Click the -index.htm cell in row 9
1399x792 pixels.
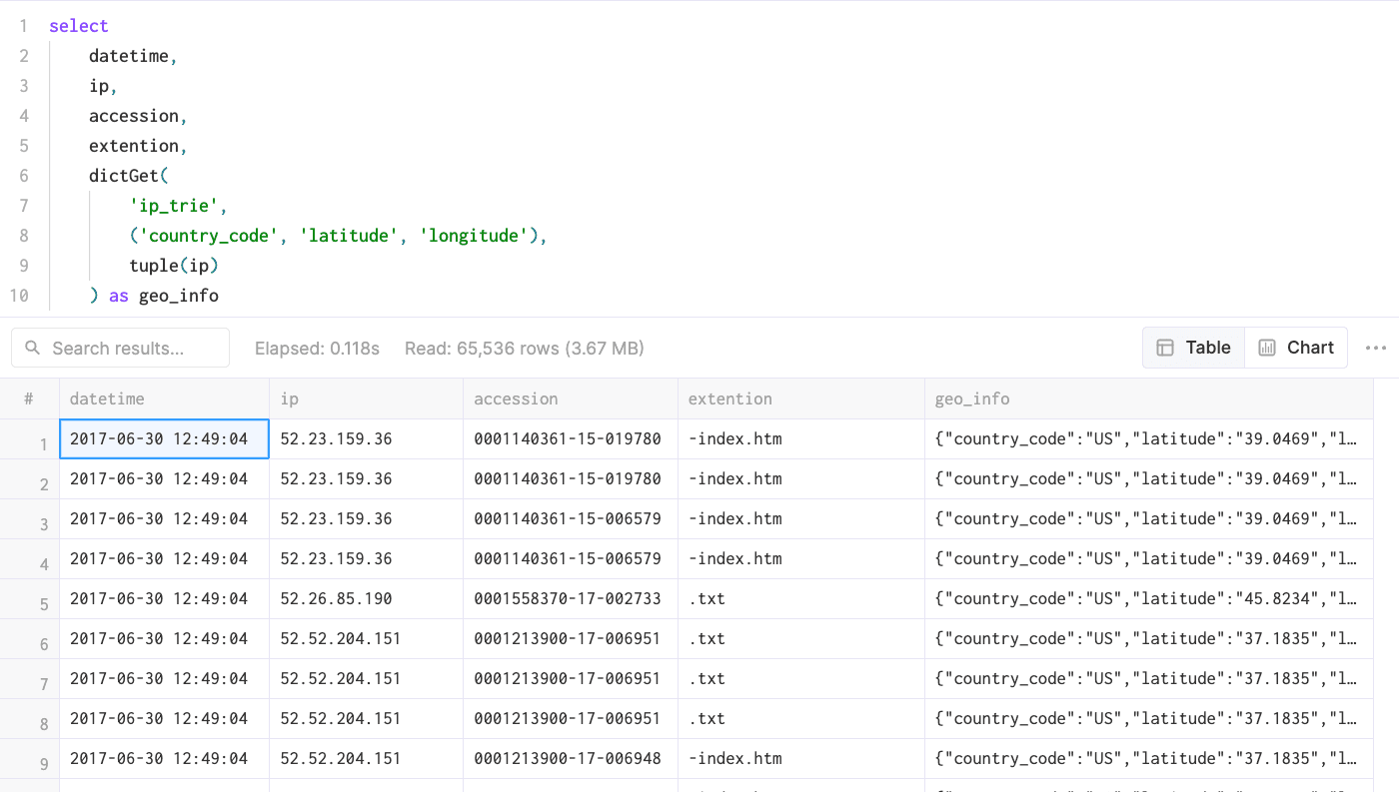click(734, 758)
